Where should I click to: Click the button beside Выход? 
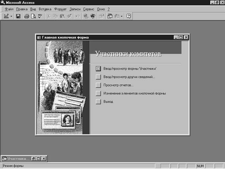[x=98, y=101]
